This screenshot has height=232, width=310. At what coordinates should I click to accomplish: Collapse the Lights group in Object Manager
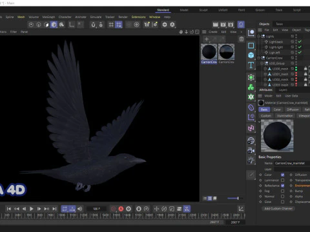[x=259, y=36]
